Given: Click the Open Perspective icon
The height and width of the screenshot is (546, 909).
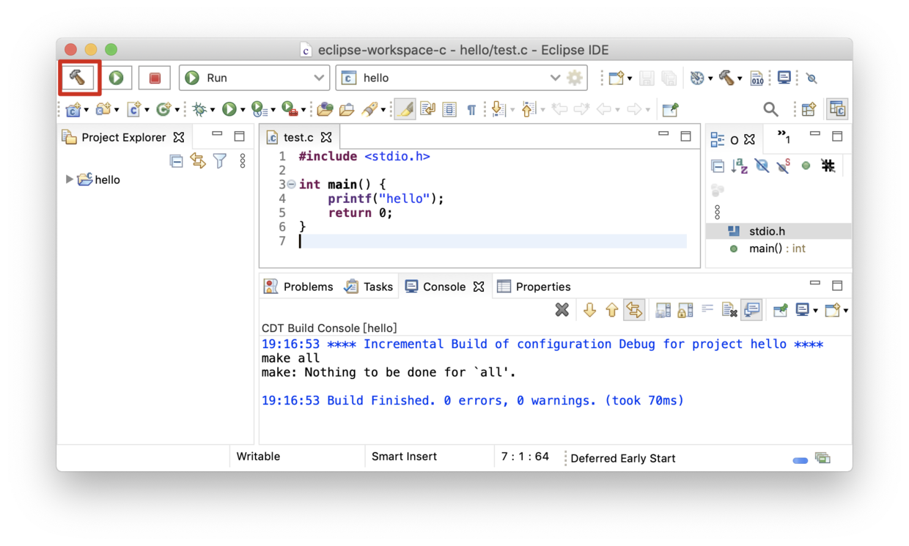Looking at the screenshot, I should [x=809, y=109].
